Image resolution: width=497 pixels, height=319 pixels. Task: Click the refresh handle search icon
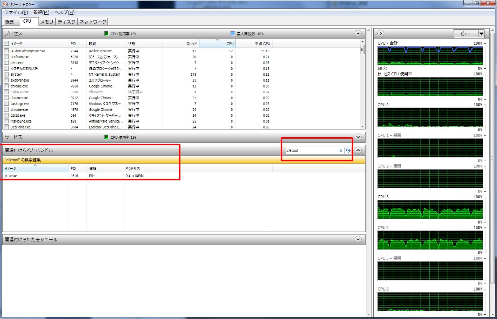(348, 150)
